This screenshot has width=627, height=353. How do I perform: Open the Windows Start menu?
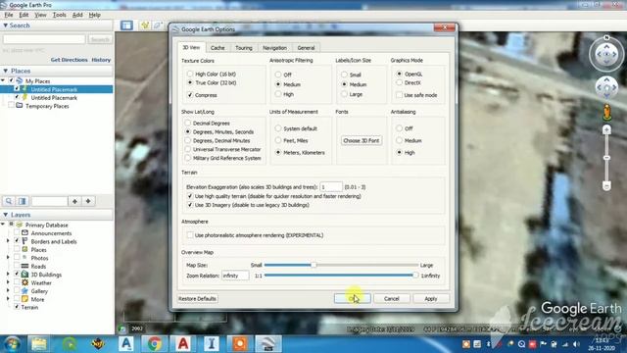(x=12, y=344)
